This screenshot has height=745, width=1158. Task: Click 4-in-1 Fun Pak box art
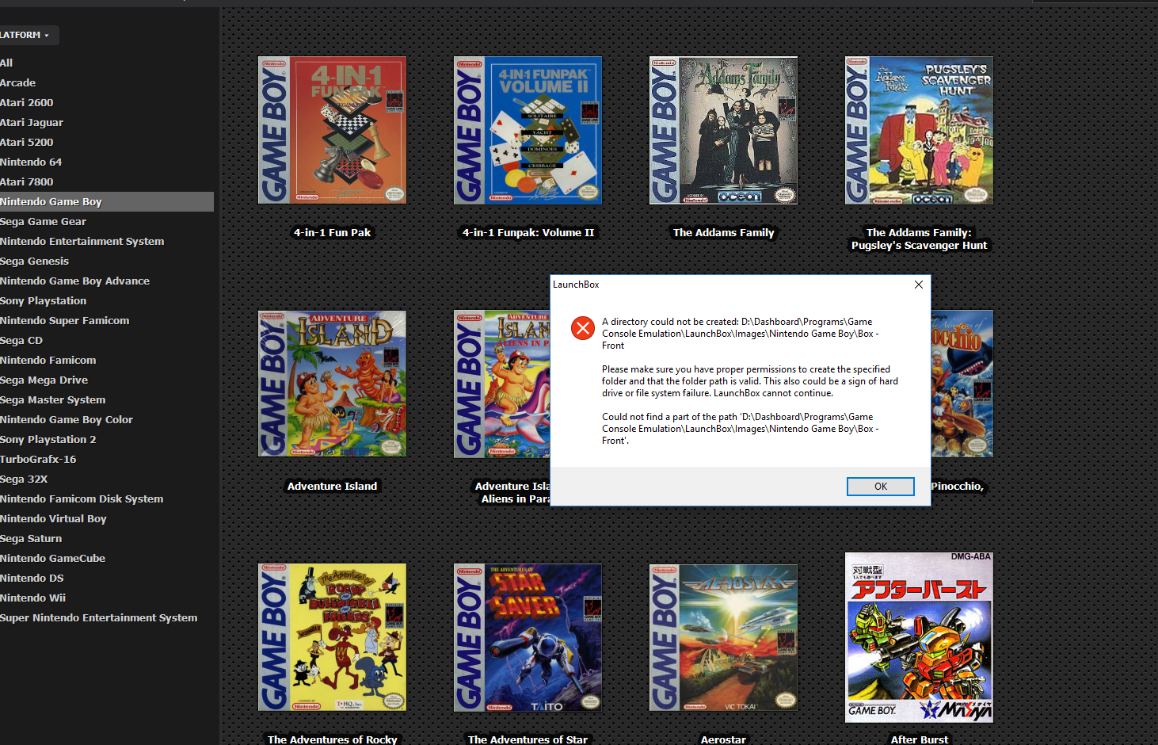(x=332, y=130)
